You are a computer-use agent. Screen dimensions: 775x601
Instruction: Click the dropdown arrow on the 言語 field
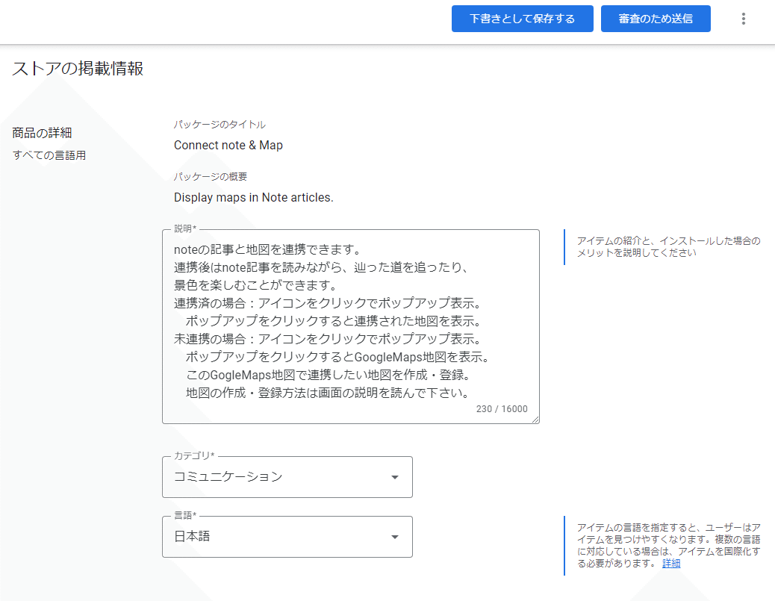[396, 537]
